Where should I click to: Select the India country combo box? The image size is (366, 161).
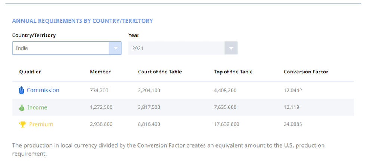[61, 48]
